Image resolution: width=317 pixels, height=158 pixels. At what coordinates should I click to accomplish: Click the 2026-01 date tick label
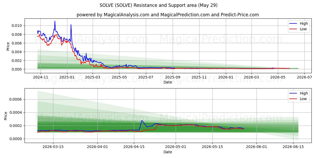226,77
